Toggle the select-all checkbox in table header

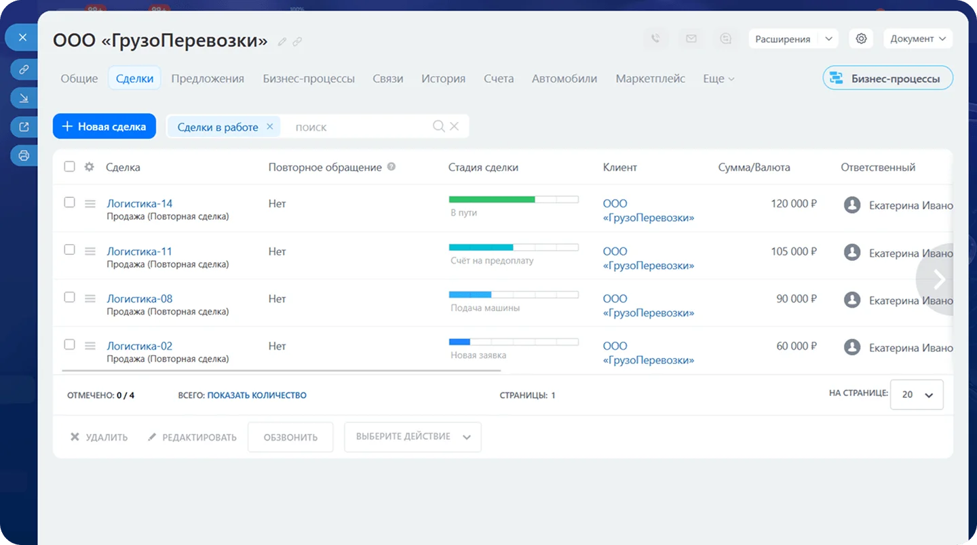(x=69, y=166)
